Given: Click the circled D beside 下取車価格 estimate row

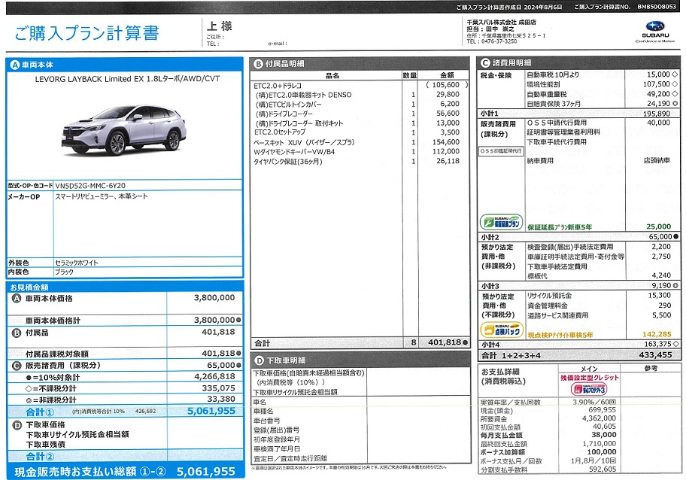Looking at the screenshot, I should click(x=17, y=425).
